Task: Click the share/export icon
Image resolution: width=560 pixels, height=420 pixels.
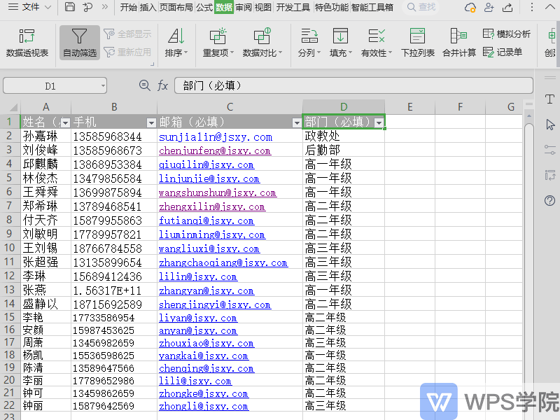Action: click(x=507, y=7)
